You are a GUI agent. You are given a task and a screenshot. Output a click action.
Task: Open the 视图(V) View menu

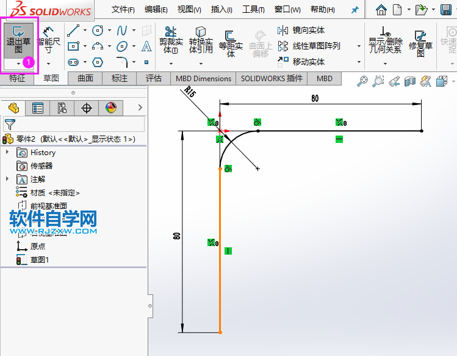[x=189, y=10]
